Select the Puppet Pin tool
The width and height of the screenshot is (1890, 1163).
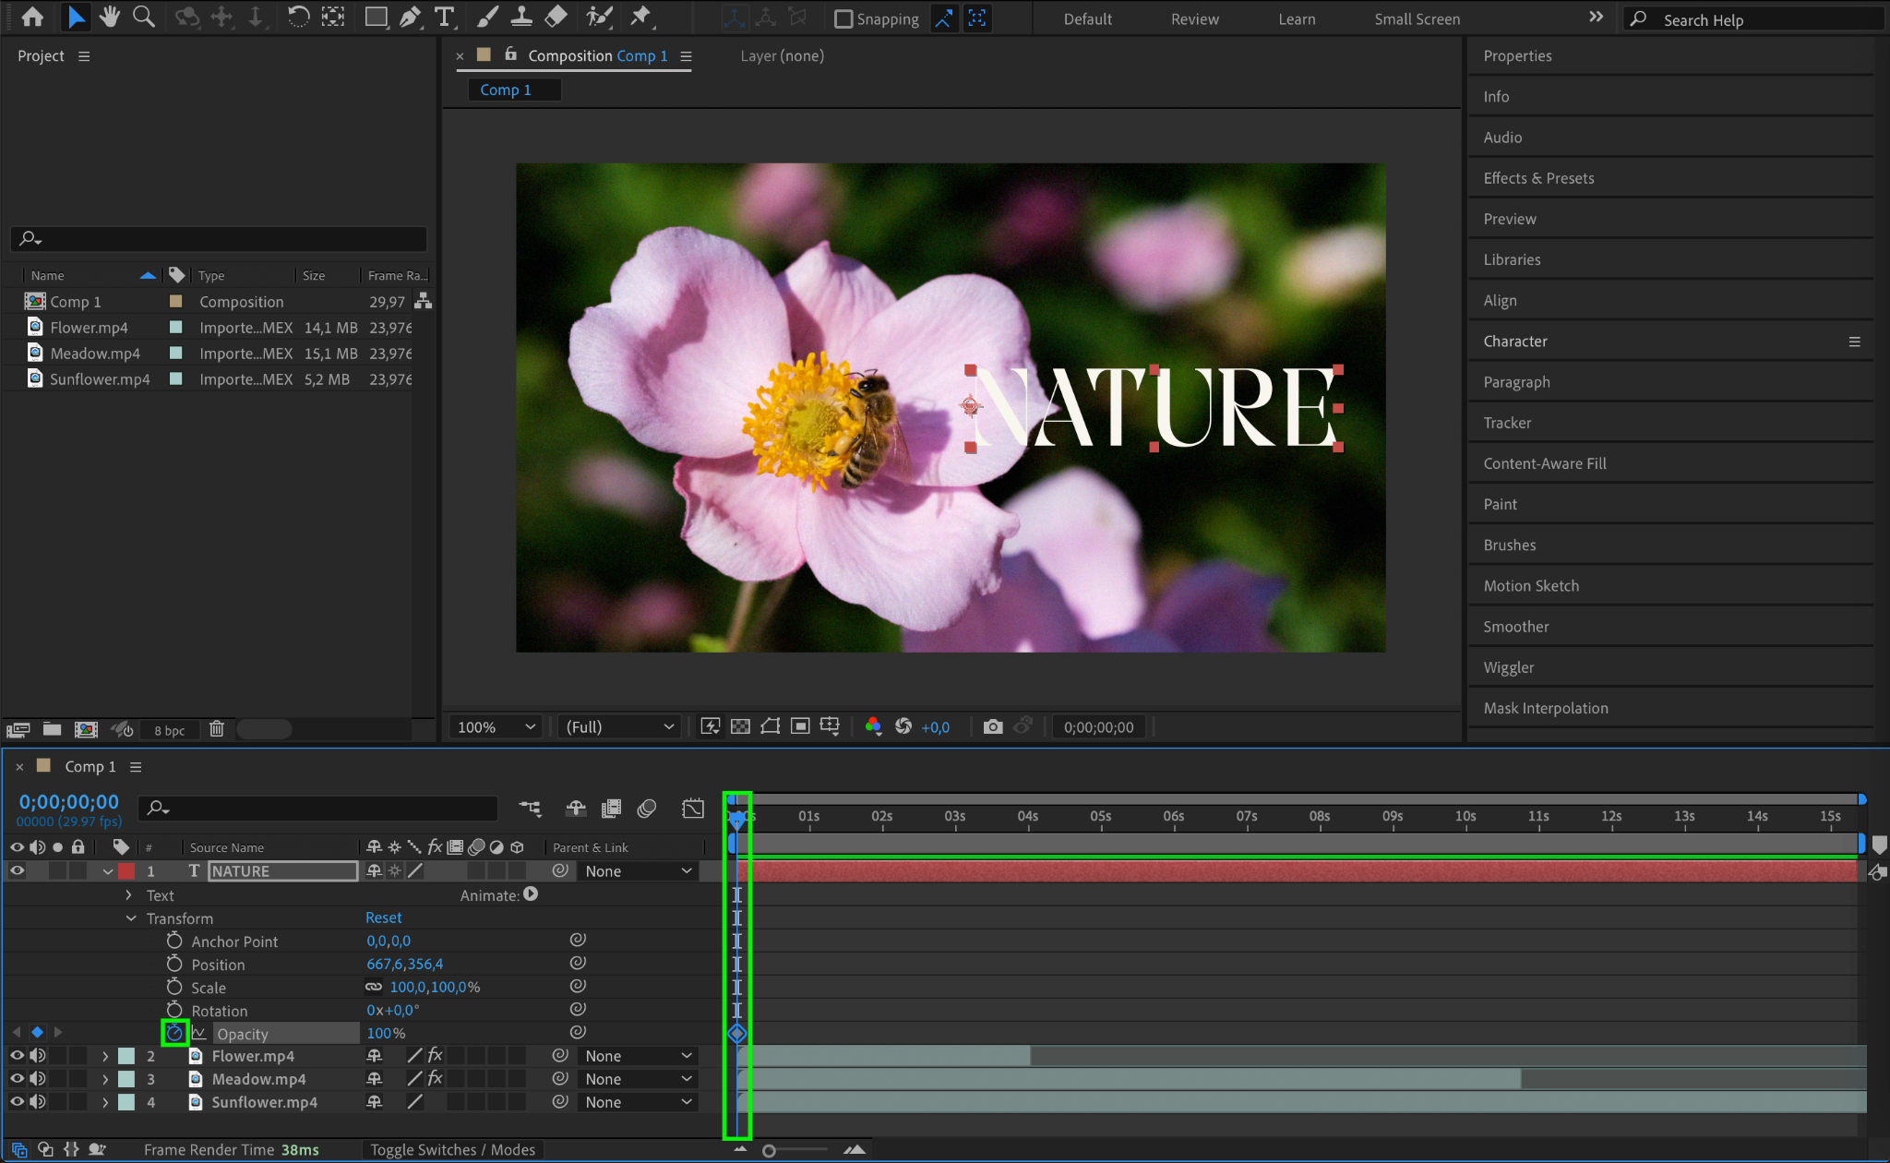tap(640, 17)
